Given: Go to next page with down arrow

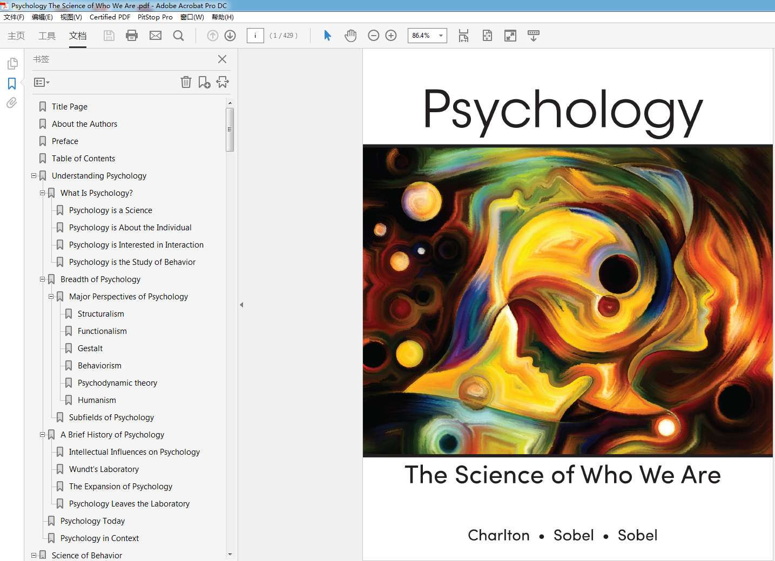Looking at the screenshot, I should point(230,35).
